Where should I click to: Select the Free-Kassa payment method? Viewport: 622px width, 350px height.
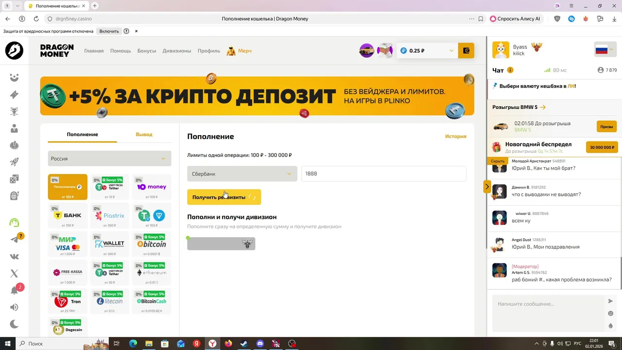click(x=68, y=272)
